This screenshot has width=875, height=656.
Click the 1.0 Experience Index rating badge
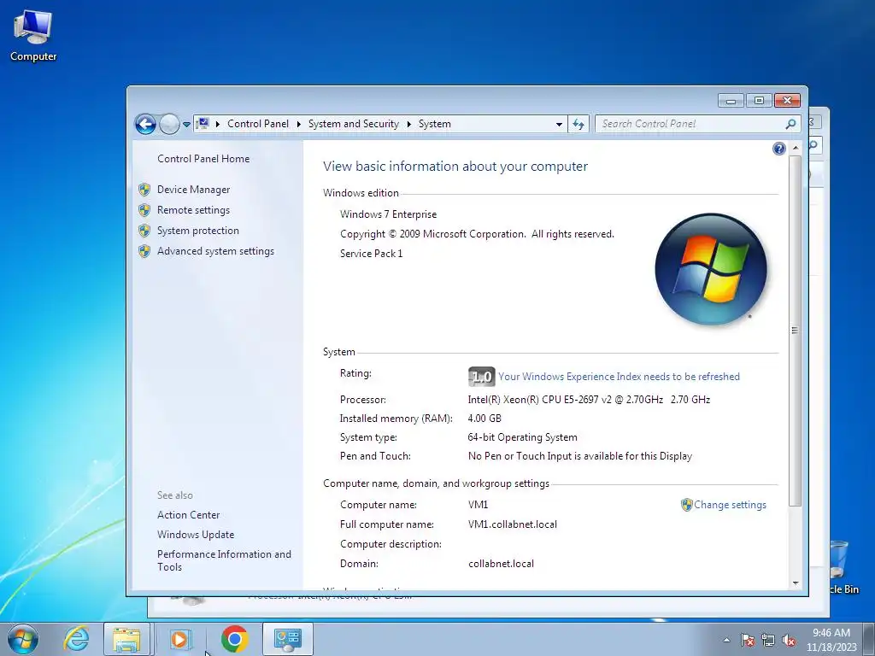pyautogui.click(x=481, y=377)
